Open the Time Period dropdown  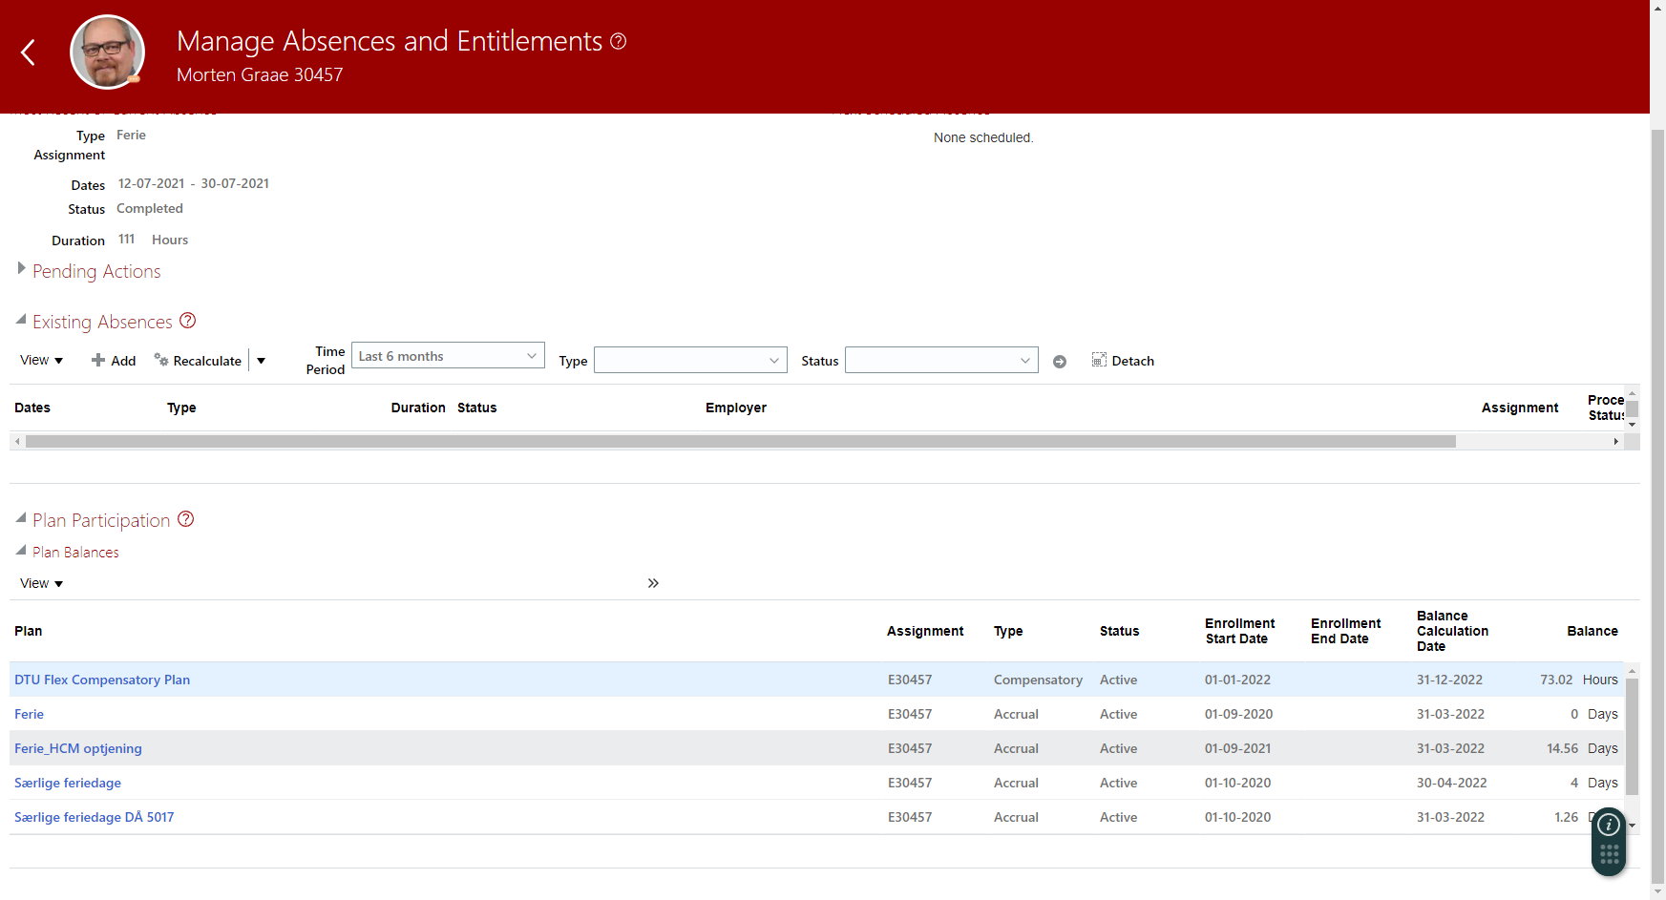448,356
